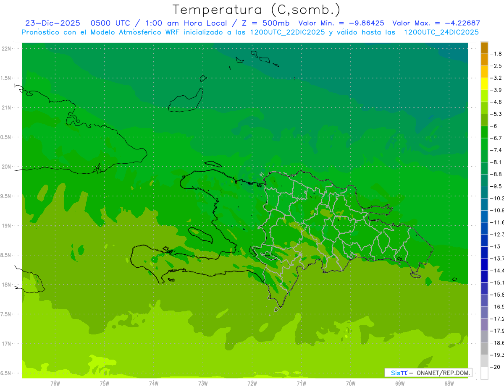Click the -8.8 colorbar value
The height and width of the screenshot is (389, 504).
pyautogui.click(x=496, y=174)
